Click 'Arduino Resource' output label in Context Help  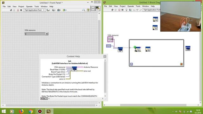tap(91, 67)
